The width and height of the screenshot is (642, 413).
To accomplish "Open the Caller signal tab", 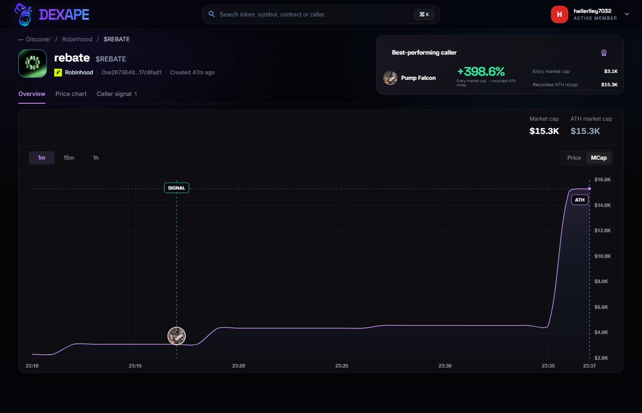I will (x=117, y=94).
